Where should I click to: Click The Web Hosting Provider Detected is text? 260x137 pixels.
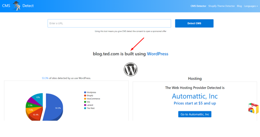pyautogui.click(x=195, y=88)
